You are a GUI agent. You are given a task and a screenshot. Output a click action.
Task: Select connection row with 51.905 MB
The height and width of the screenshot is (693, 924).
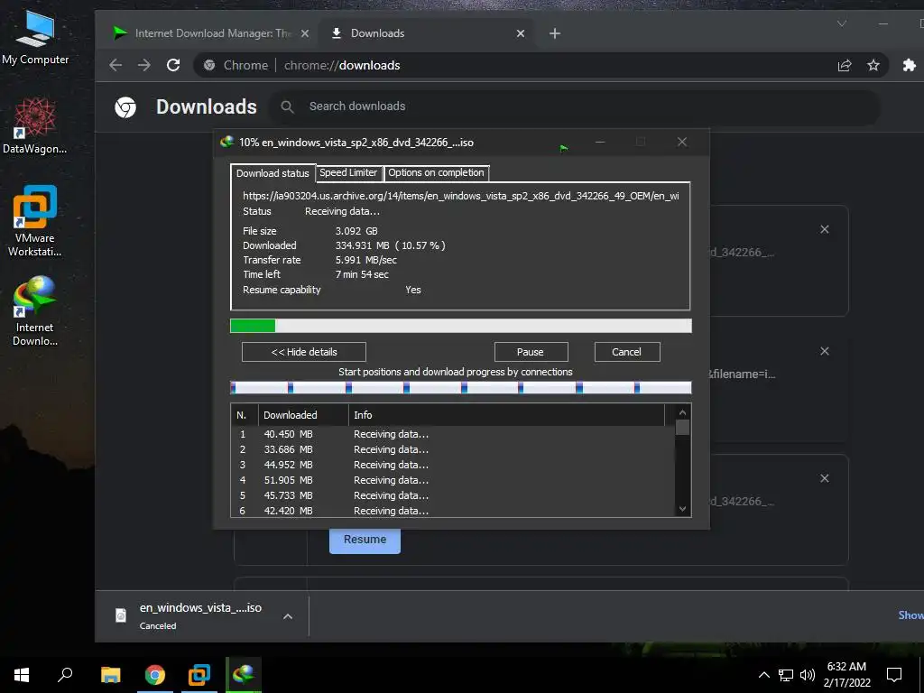pyautogui.click(x=453, y=480)
